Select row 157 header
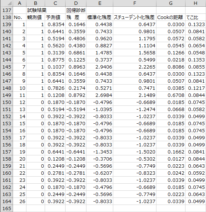Viewport: 206px width, 212px height. click(x=7, y=152)
